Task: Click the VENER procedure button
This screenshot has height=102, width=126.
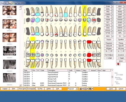Action: click(x=120, y=23)
